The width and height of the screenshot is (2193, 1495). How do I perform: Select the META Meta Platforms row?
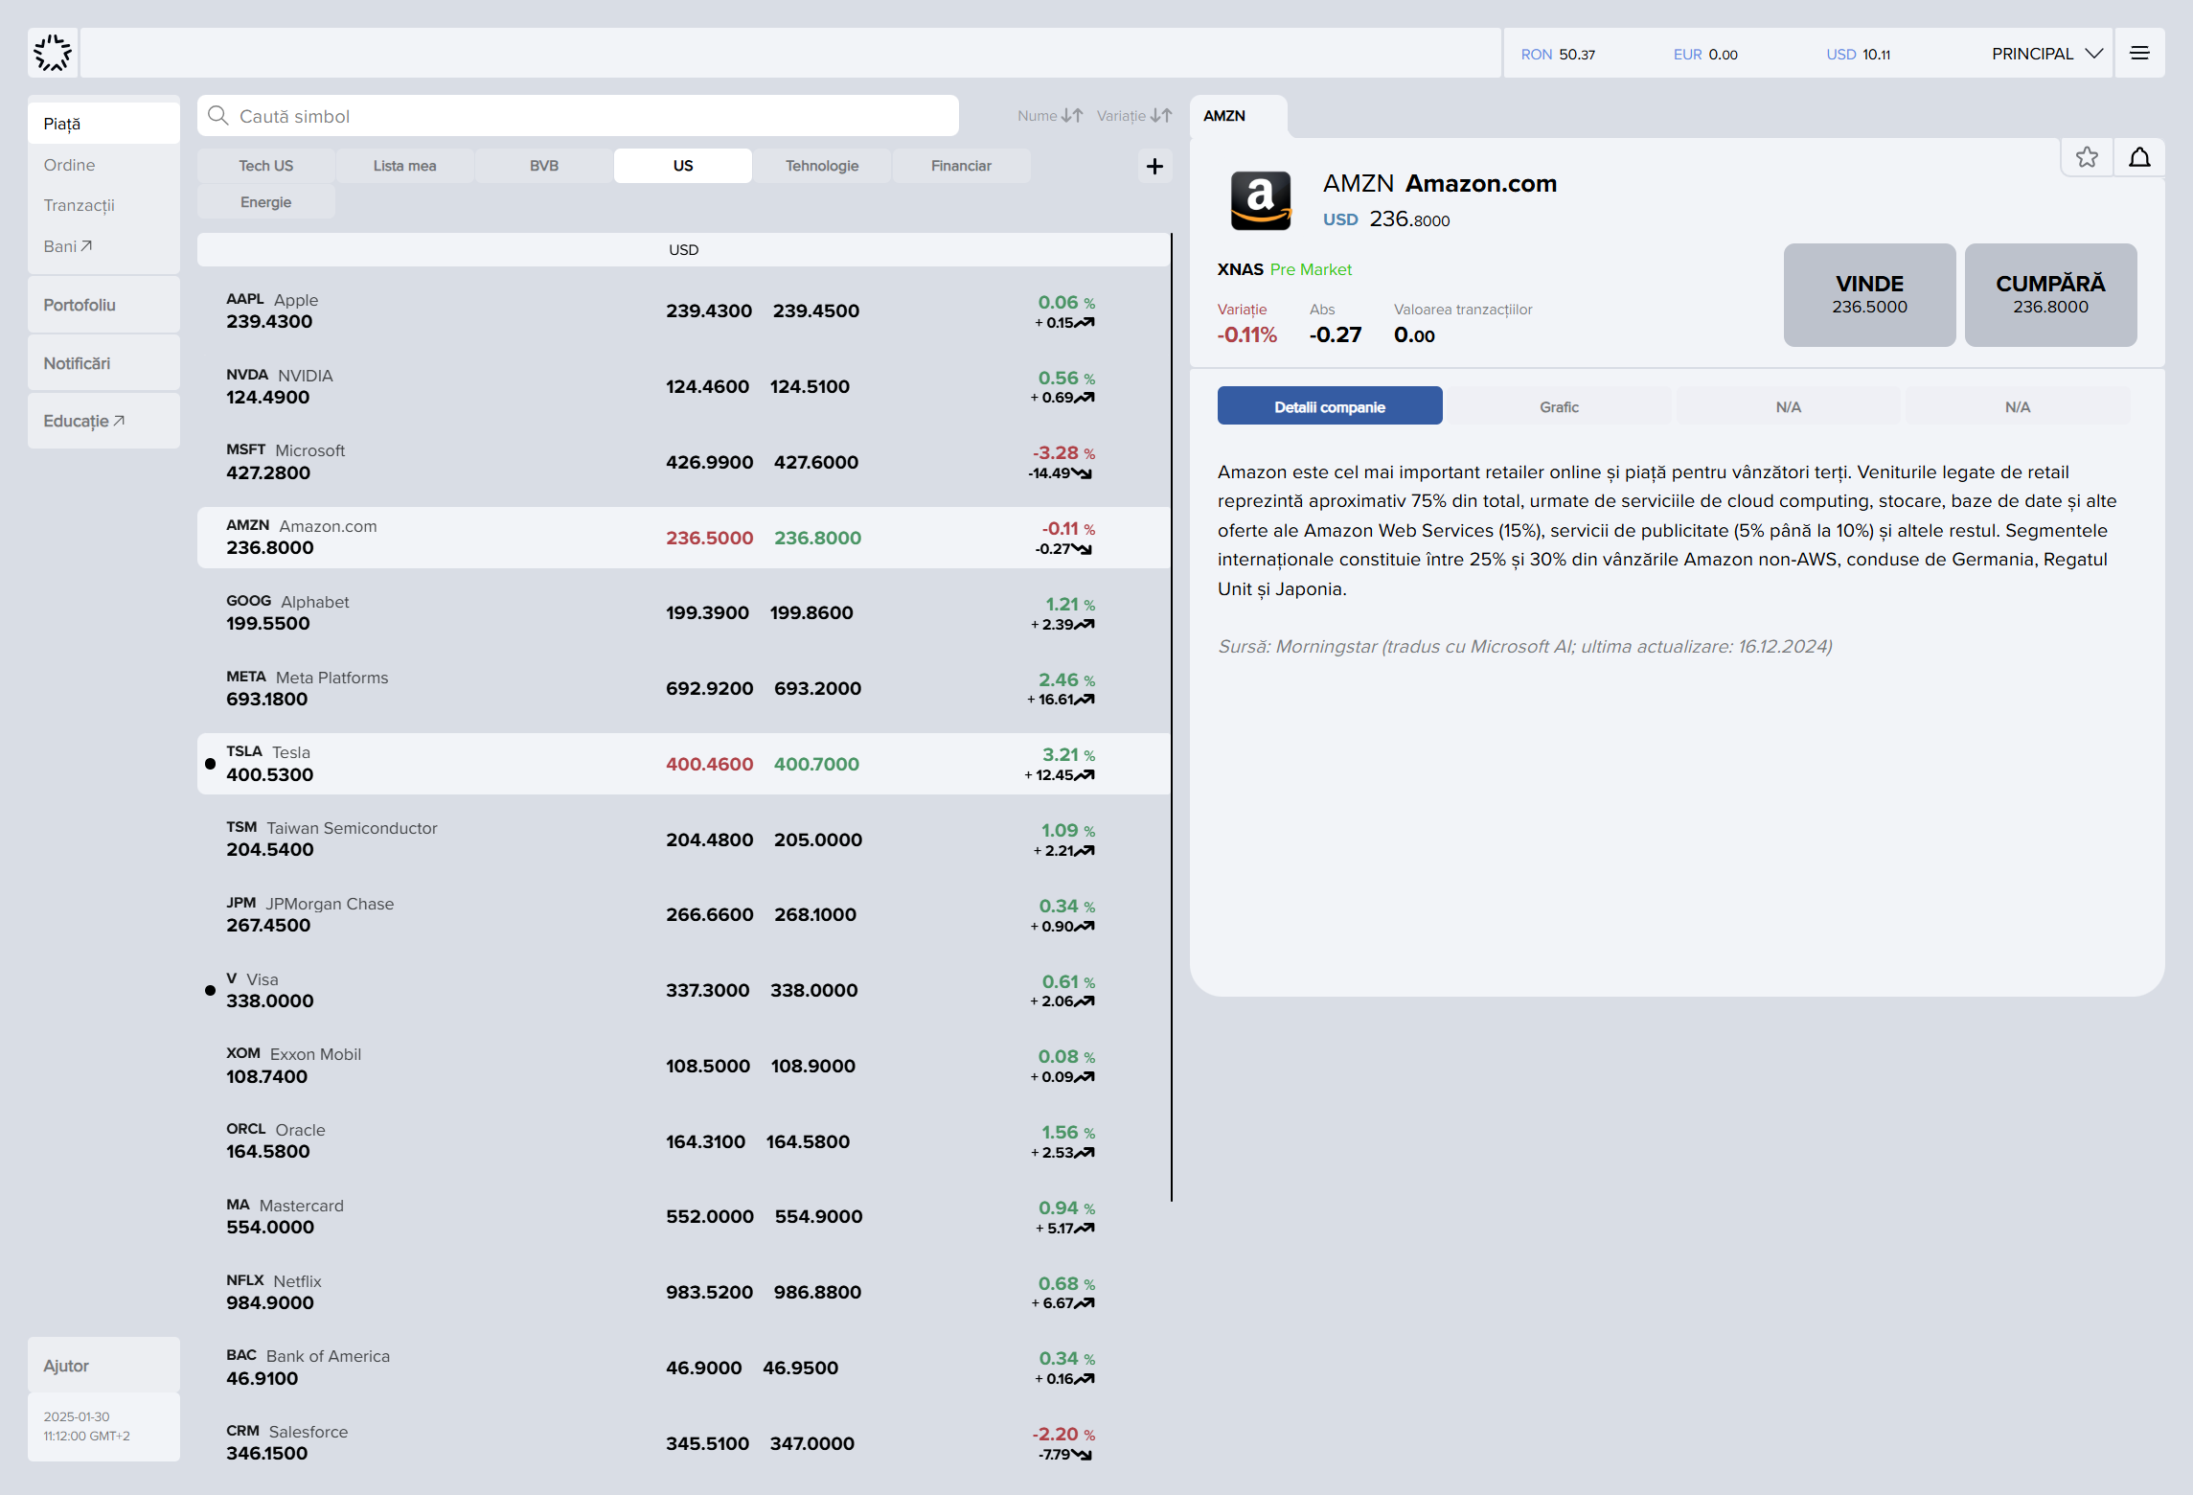point(683,688)
